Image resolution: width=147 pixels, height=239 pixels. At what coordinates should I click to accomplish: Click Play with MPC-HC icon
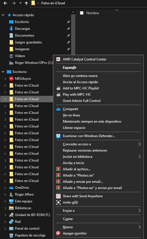(58, 95)
